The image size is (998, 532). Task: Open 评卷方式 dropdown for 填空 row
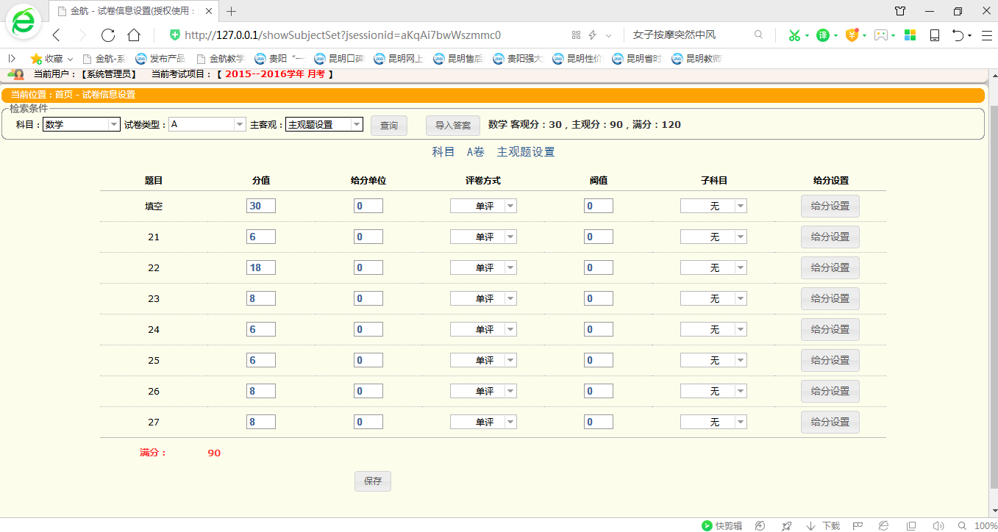483,206
